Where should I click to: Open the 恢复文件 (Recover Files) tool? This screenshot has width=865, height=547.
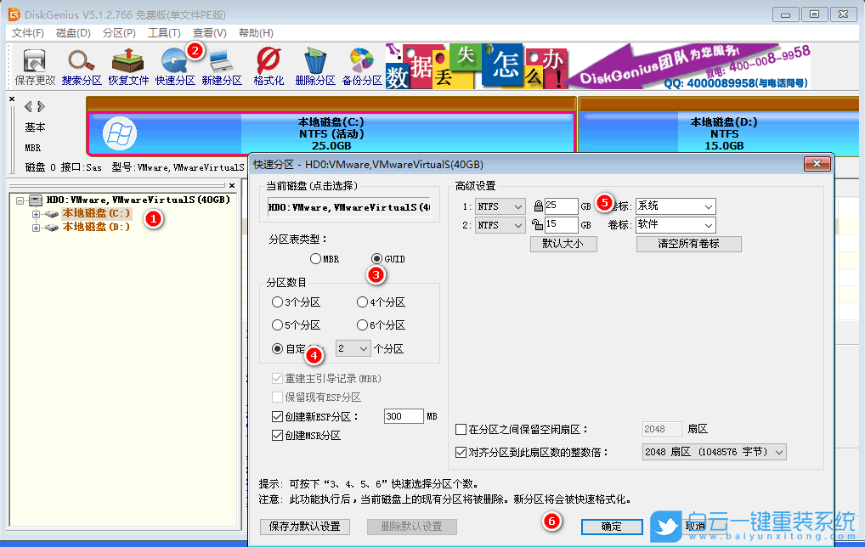127,65
